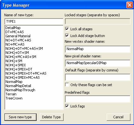Click Save new type button
The width and height of the screenshot is (134, 125).
20,117
